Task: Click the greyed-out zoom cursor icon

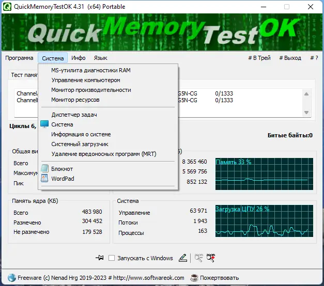Action: click(x=199, y=258)
